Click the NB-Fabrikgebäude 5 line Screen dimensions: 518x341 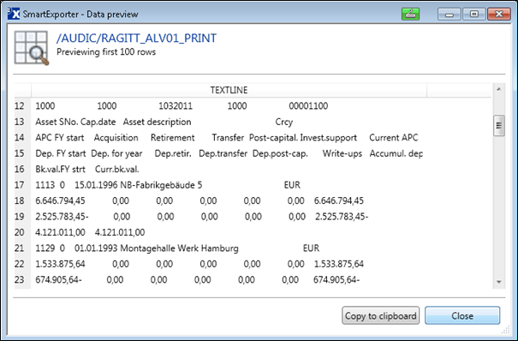pyautogui.click(x=229, y=185)
